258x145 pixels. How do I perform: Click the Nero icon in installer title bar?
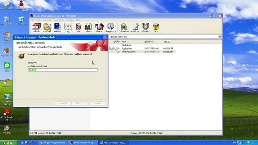[x=15, y=37]
